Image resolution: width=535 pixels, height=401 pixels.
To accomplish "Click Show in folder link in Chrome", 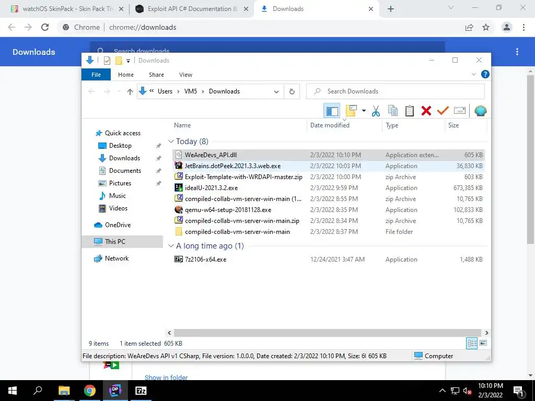I will (x=166, y=378).
